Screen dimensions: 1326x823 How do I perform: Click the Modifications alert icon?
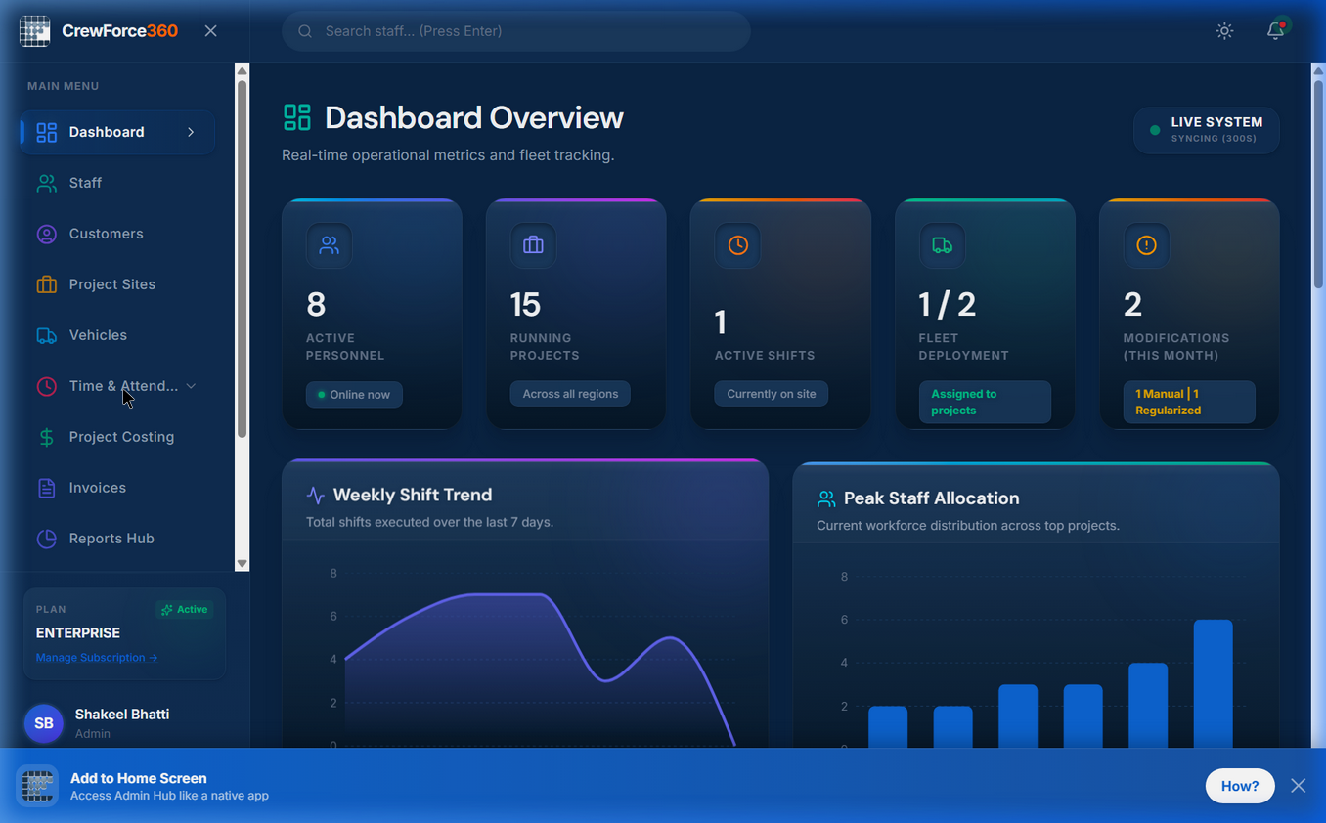point(1147,245)
